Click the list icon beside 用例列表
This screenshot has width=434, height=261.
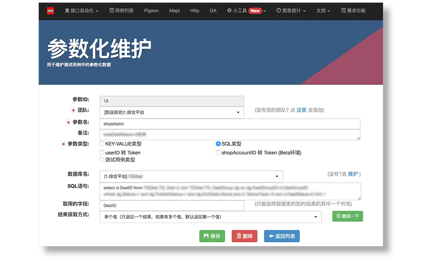(112, 10)
